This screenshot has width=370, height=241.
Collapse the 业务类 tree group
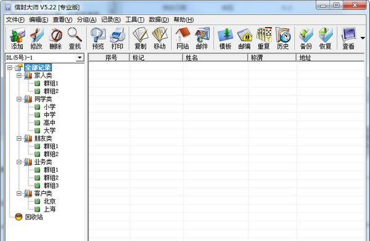(x=19, y=162)
